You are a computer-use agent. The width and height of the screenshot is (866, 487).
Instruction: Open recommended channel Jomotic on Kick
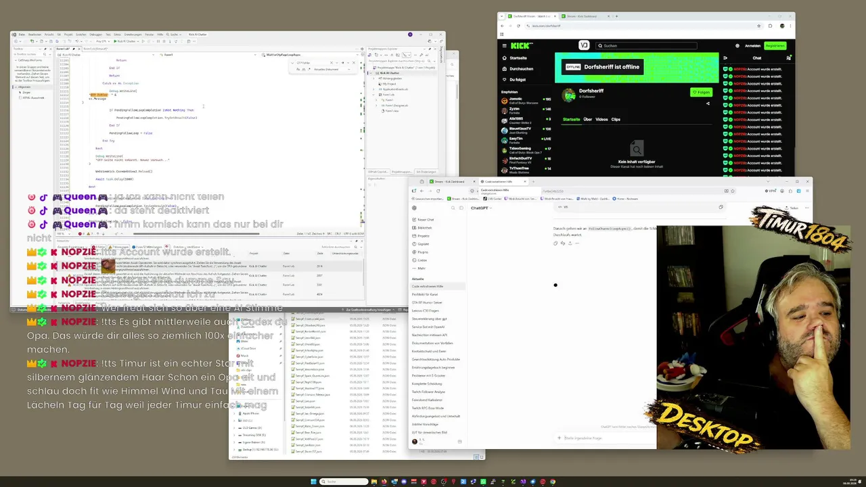526,100
